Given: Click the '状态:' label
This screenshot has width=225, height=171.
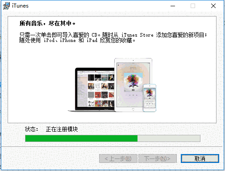Looking at the screenshot, I should [x=32, y=129].
